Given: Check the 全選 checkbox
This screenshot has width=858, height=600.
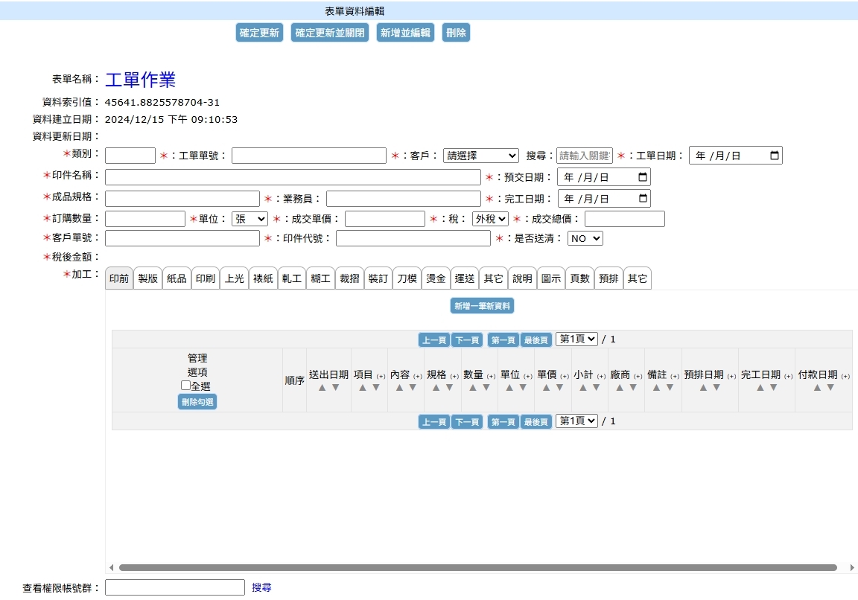Looking at the screenshot, I should point(185,385).
